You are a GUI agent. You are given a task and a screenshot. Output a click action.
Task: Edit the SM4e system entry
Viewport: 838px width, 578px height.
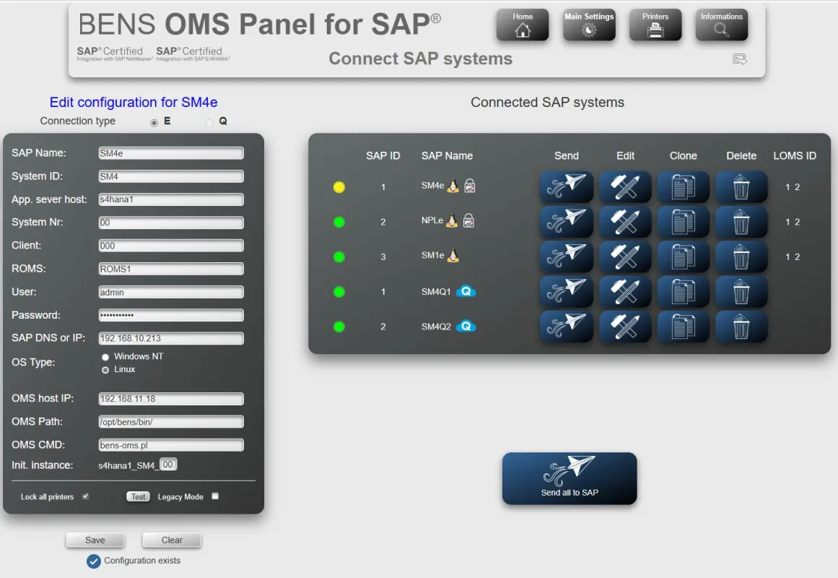[x=625, y=187]
